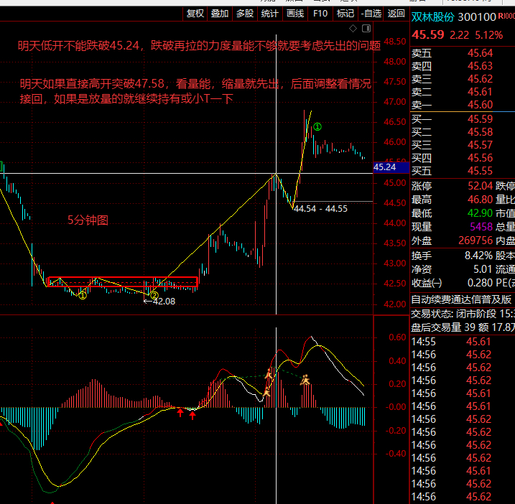Viewport: 515px width, 504px height.
Task: Click the 盘后交易量 39 line
Action: (x=463, y=327)
